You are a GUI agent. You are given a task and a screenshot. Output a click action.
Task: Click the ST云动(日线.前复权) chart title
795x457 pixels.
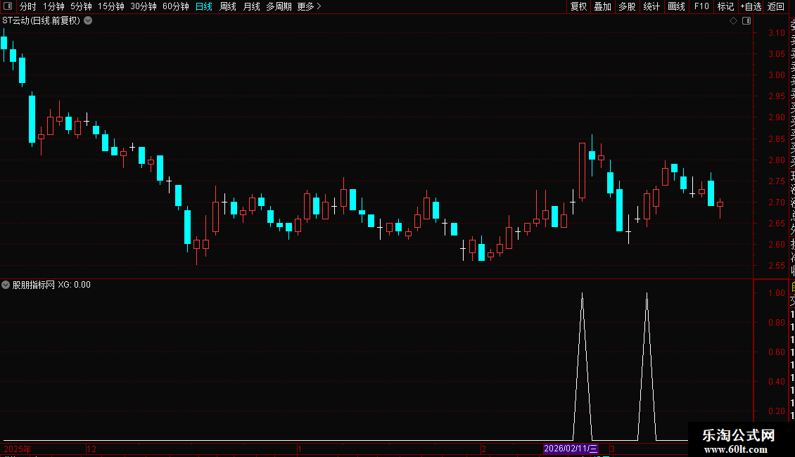(41, 21)
